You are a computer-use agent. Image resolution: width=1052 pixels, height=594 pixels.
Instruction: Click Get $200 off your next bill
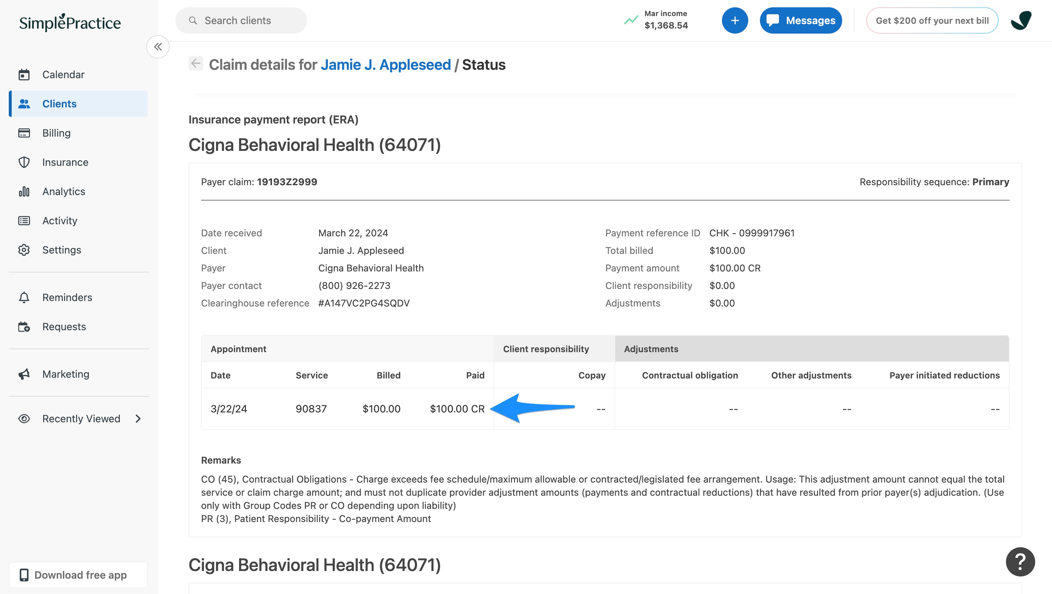click(x=932, y=20)
